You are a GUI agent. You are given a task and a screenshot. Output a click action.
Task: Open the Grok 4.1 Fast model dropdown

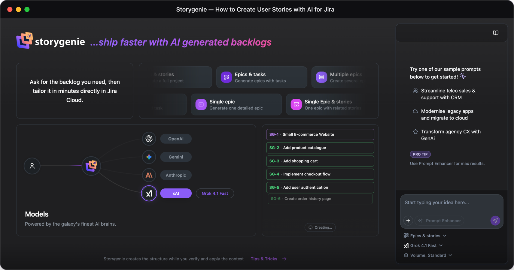423,245
